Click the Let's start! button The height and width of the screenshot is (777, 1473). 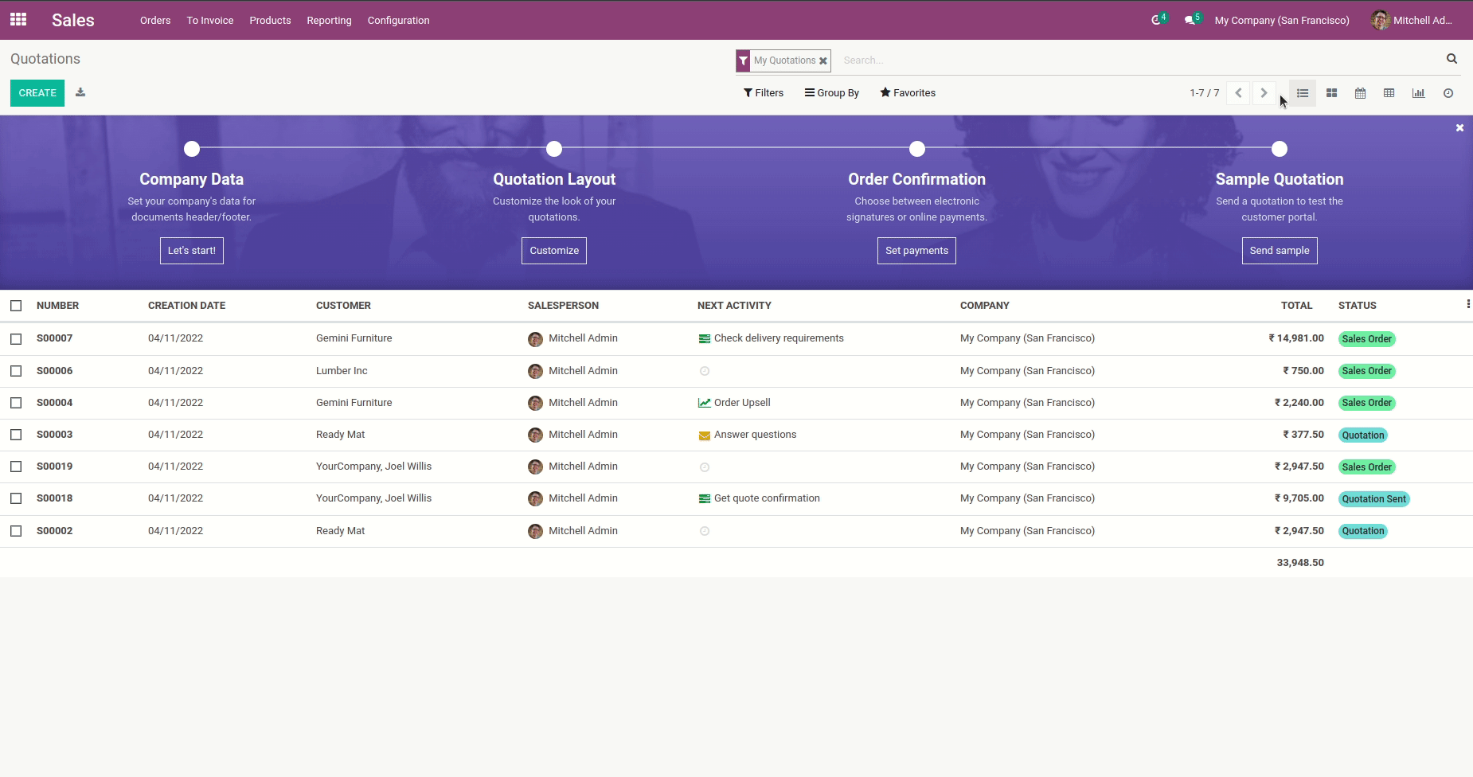tap(192, 251)
